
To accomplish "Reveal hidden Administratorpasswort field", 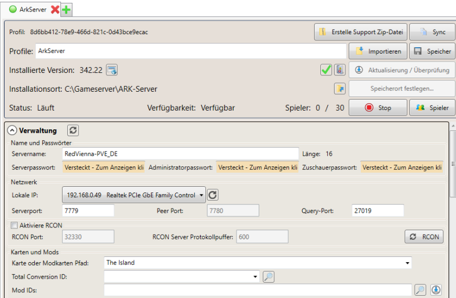I will 257,168.
